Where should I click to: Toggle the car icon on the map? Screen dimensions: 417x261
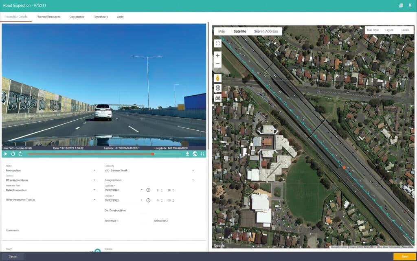click(217, 98)
